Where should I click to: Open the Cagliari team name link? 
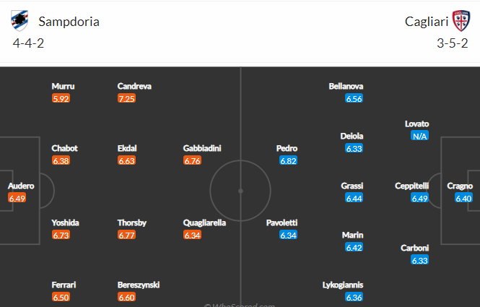coord(427,22)
